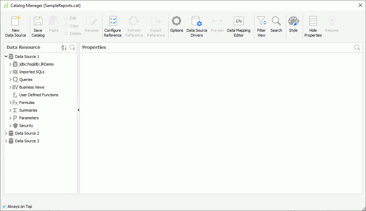Screen dimensions: 366x211
Task: Click the Rename toolbar icon
Action: 92,21
